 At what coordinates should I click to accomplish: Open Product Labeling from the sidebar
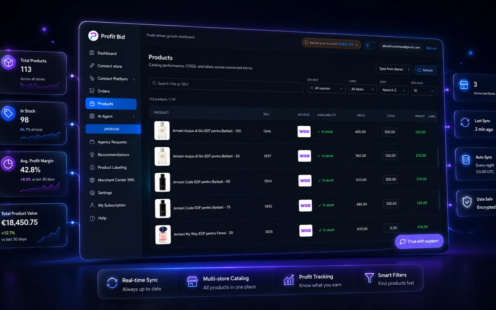click(x=112, y=167)
